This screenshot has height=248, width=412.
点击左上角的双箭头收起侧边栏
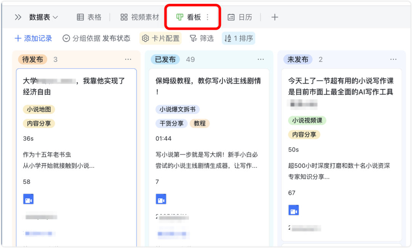17,17
